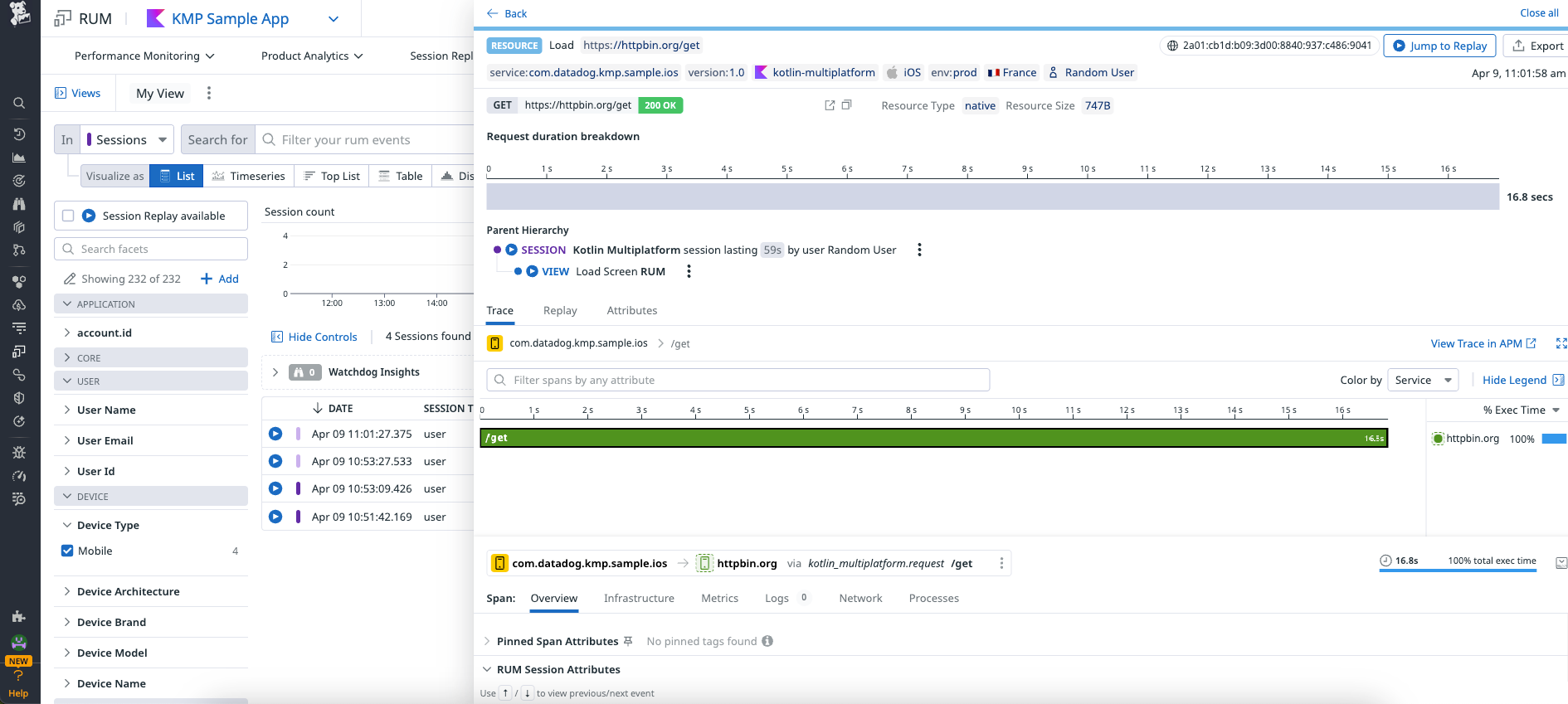The width and height of the screenshot is (1568, 704).
Task: Uncheck the Mobile device type checkbox
Action: tap(67, 551)
